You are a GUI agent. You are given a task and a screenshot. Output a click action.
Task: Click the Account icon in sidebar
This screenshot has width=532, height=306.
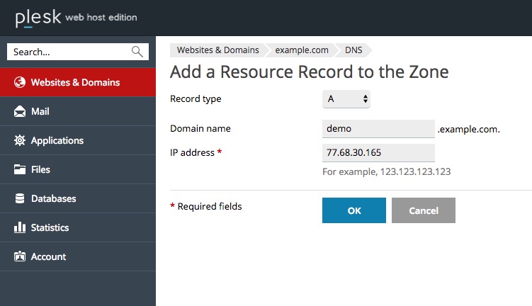[20, 256]
